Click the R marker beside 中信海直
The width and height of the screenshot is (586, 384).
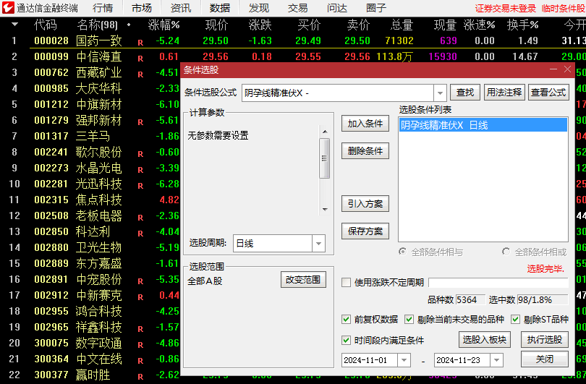(x=140, y=59)
